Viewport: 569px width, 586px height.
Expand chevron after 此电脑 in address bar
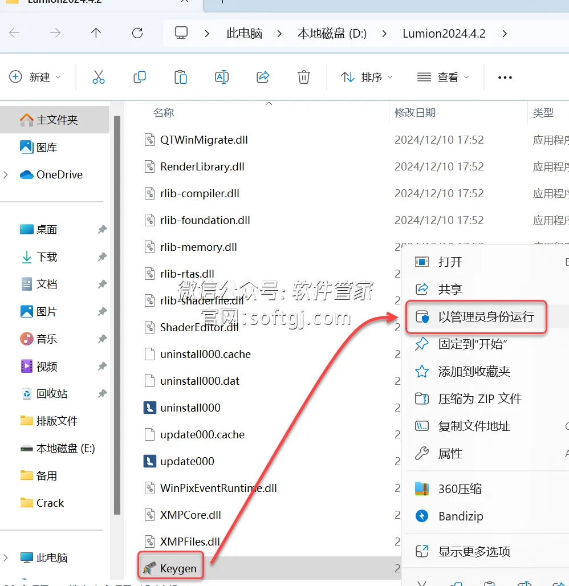pos(279,34)
